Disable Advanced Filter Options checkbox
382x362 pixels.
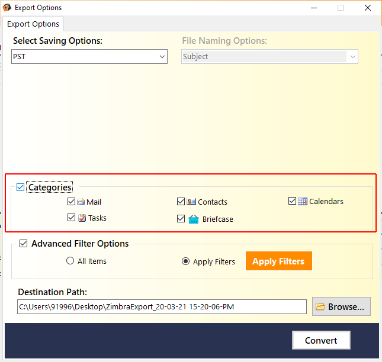[23, 243]
